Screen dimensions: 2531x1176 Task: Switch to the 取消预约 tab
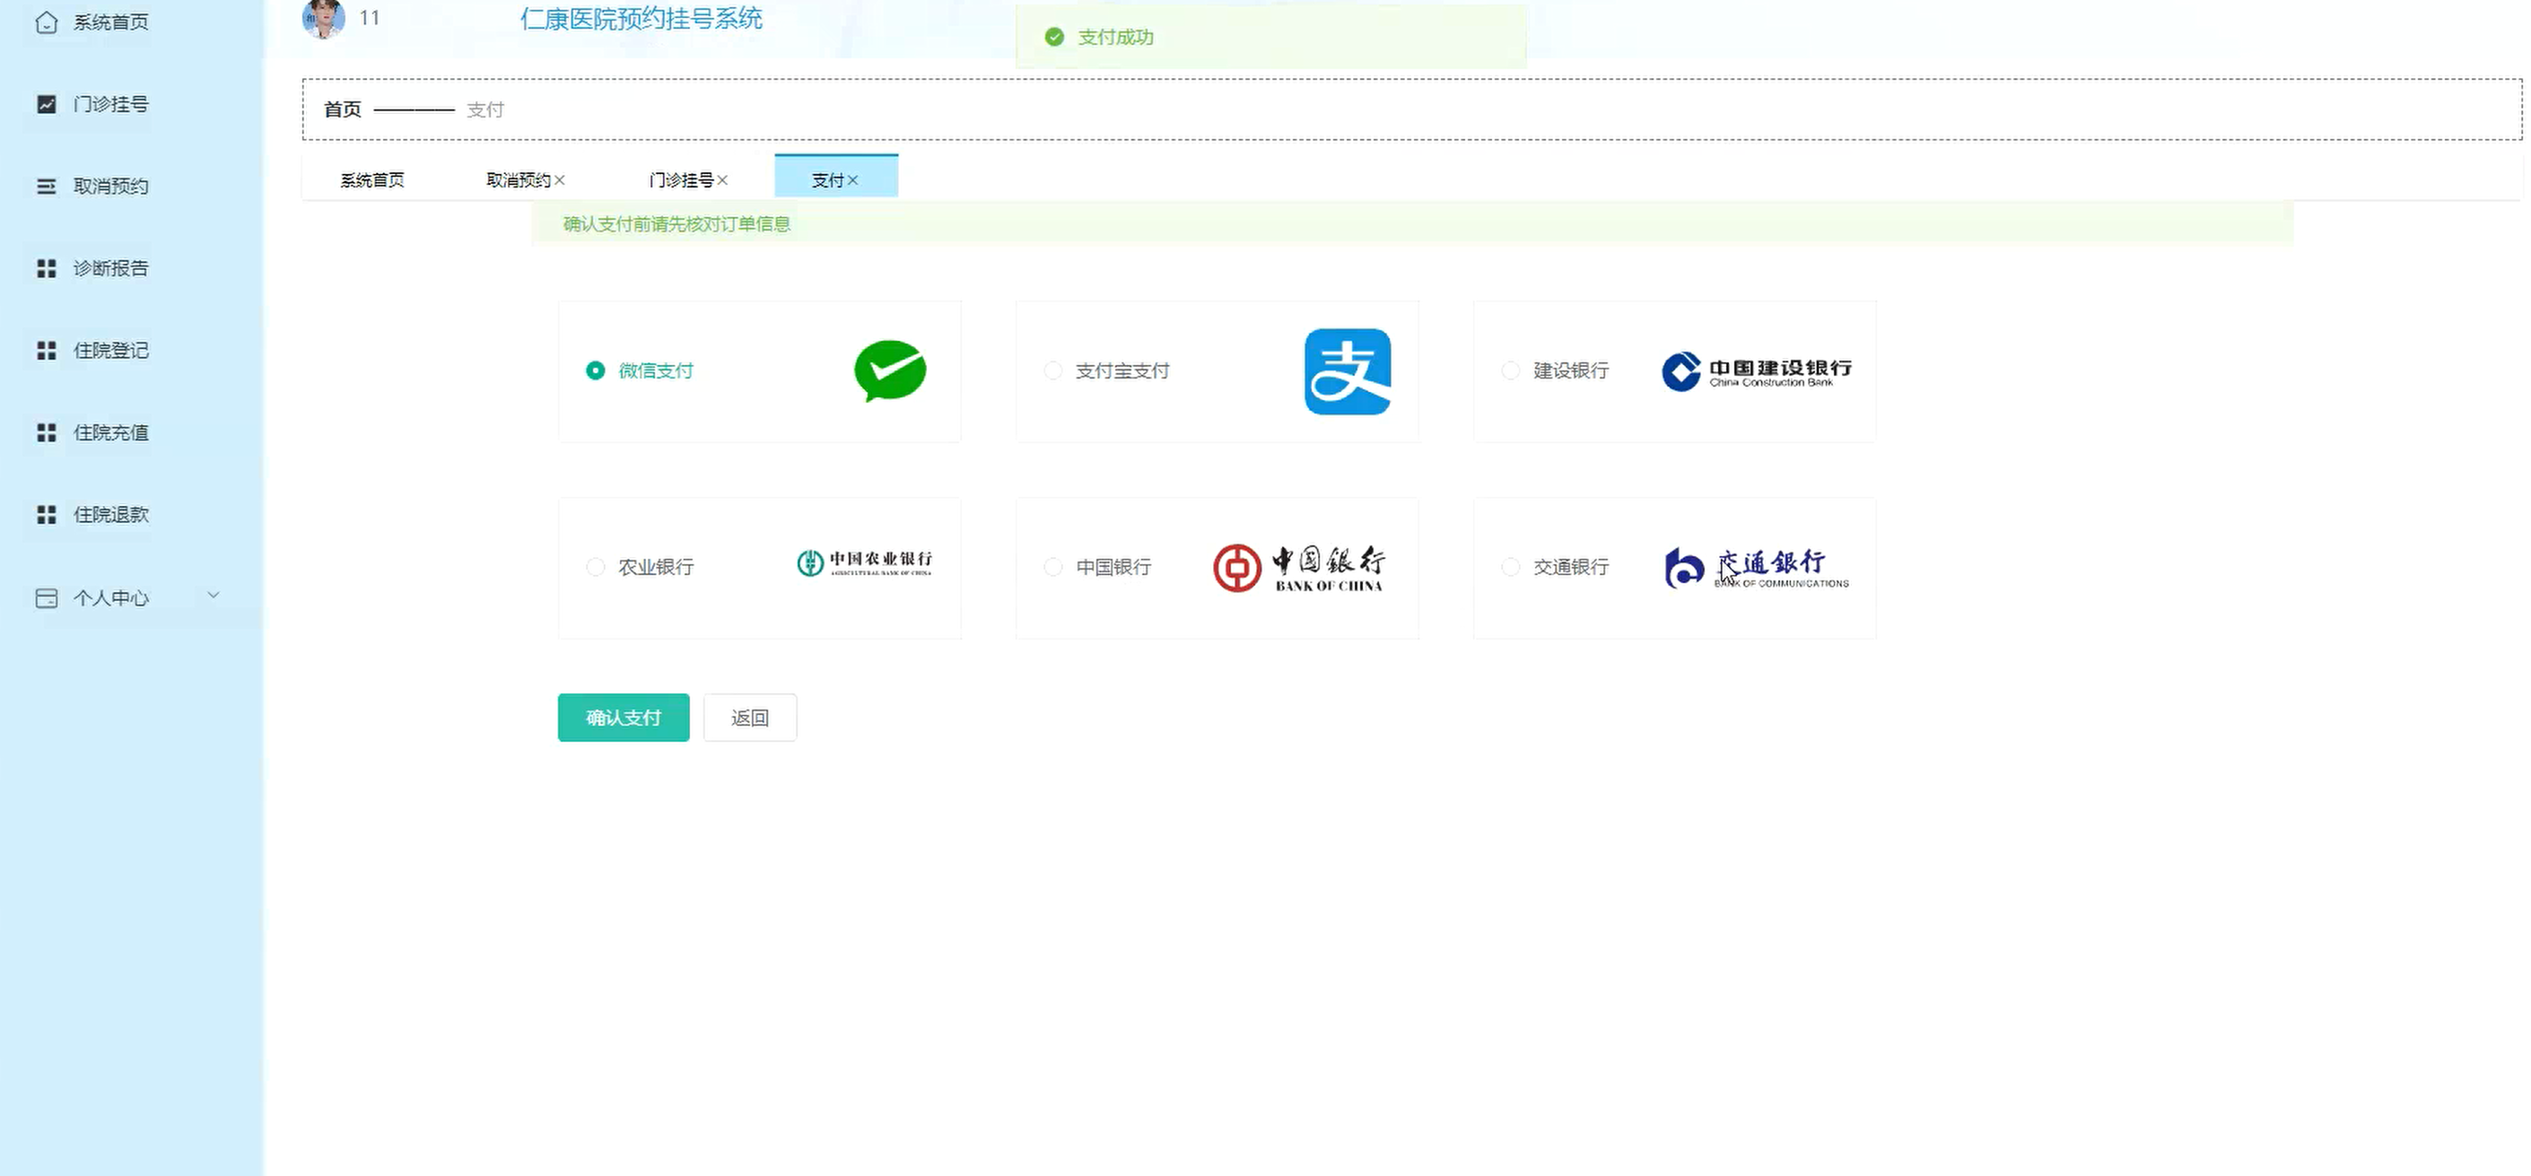(519, 179)
